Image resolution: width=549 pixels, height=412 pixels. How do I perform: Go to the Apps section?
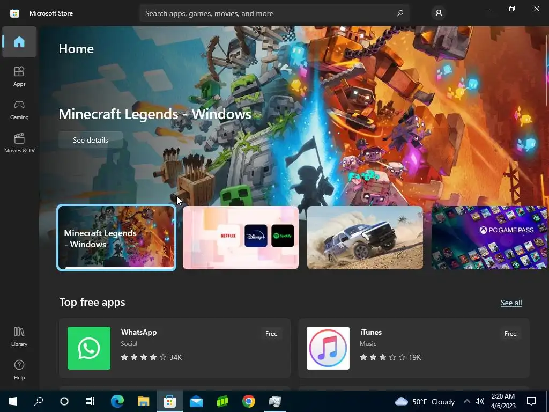pyautogui.click(x=19, y=76)
